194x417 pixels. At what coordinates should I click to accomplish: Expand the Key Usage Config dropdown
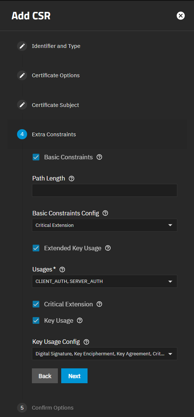[105, 354]
